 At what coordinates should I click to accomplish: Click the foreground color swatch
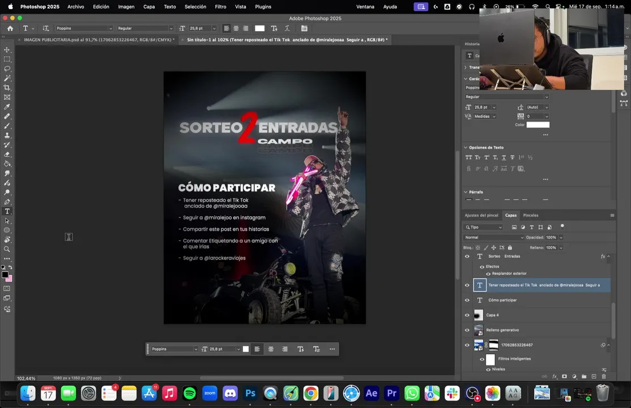coord(5,275)
